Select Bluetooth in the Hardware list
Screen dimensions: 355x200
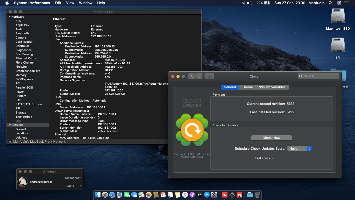click(22, 33)
